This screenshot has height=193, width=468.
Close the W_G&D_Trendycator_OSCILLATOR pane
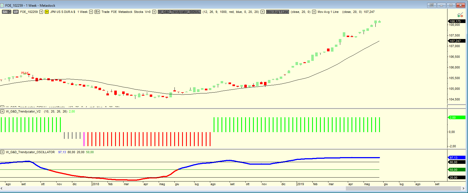(2, 152)
